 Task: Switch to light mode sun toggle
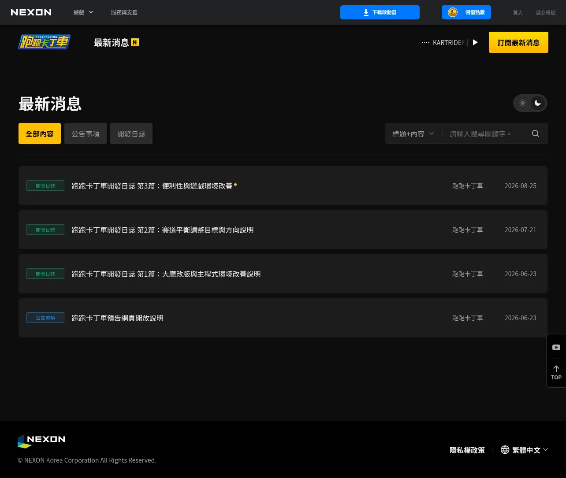522,103
